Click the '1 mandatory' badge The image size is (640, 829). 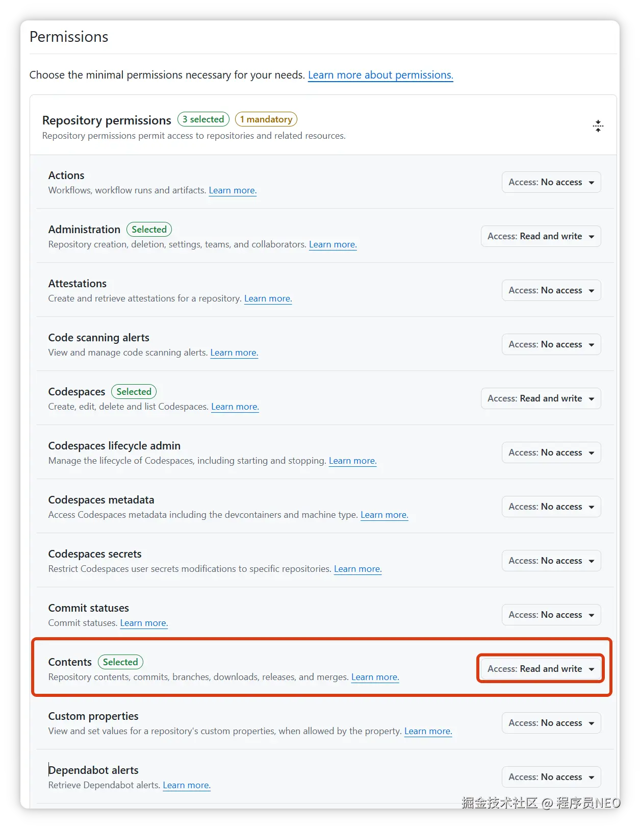pos(266,119)
